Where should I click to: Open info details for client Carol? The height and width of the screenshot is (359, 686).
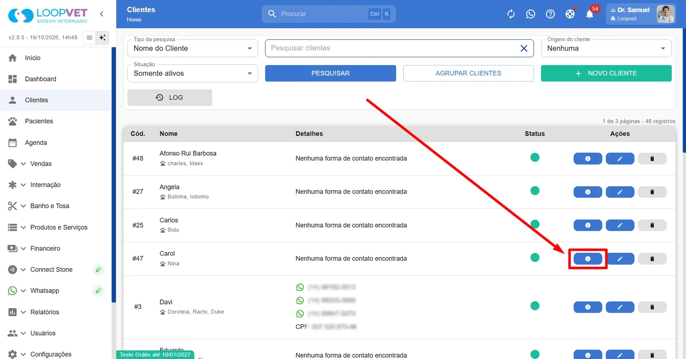(x=588, y=259)
